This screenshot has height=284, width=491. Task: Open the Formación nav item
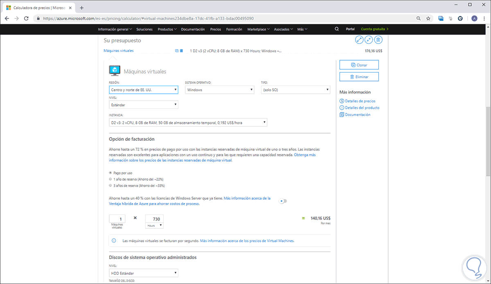point(234,29)
